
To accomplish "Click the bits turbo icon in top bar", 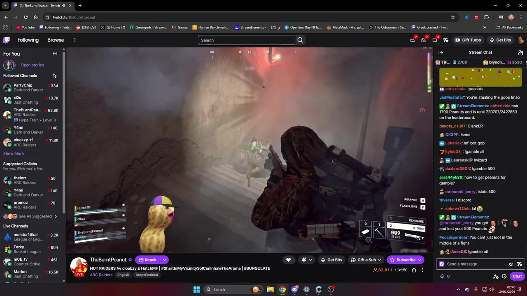I will coord(445,40).
